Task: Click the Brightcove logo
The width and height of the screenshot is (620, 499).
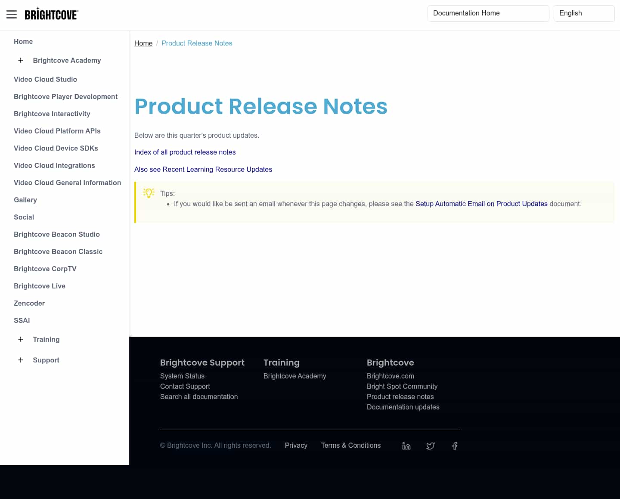Action: point(51,13)
